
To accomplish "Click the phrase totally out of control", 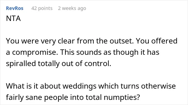I will coord(74,64).
